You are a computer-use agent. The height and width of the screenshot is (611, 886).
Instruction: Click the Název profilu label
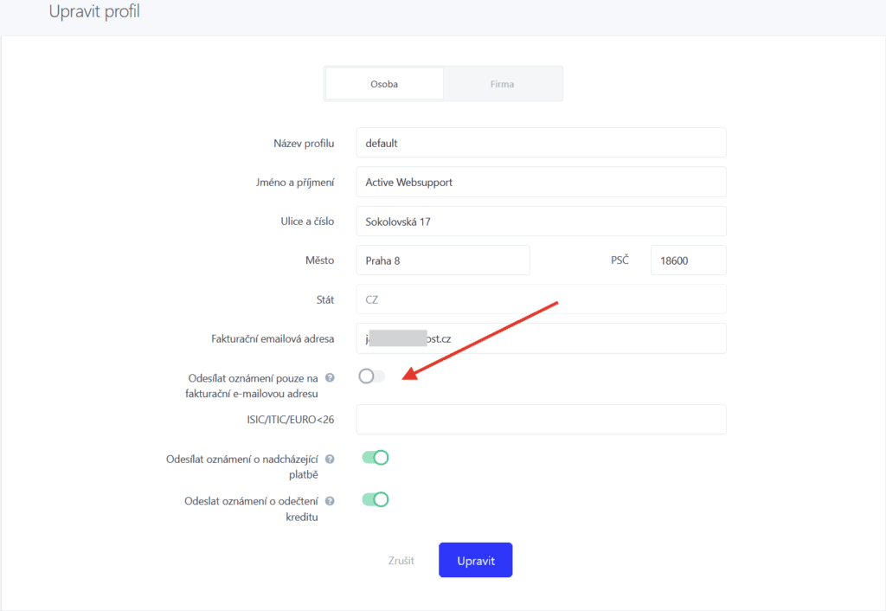[x=304, y=144]
